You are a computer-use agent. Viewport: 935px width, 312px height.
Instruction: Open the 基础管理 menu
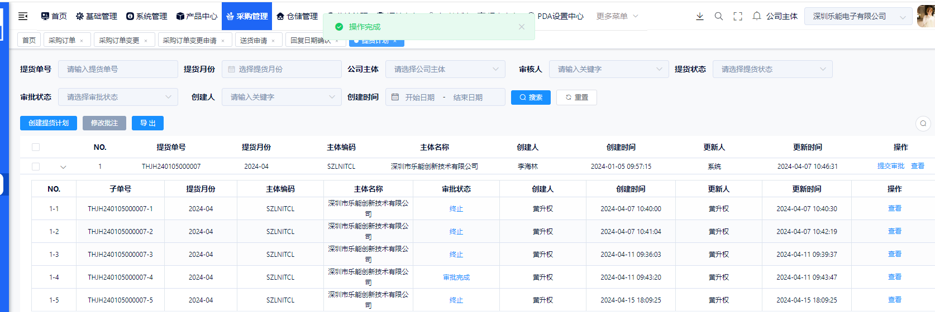pyautogui.click(x=97, y=16)
